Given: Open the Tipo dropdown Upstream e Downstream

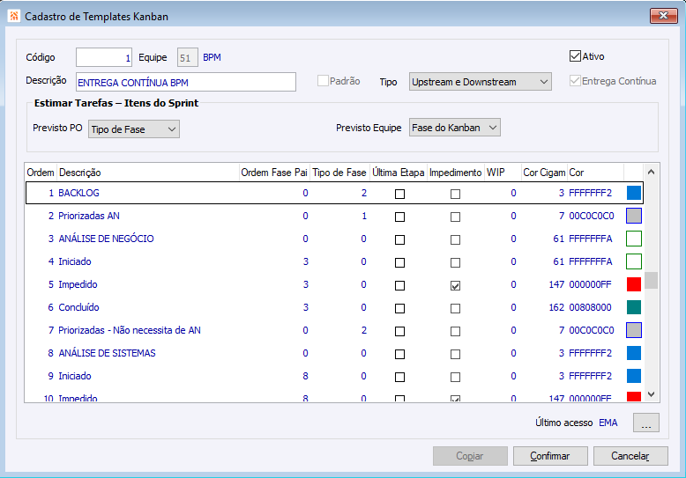Looking at the screenshot, I should pyautogui.click(x=480, y=82).
